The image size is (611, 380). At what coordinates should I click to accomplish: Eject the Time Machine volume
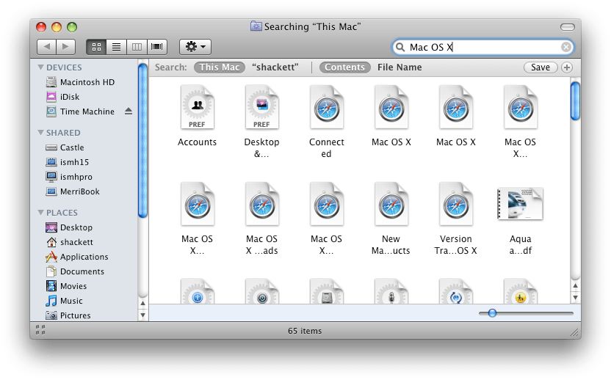[x=129, y=112]
